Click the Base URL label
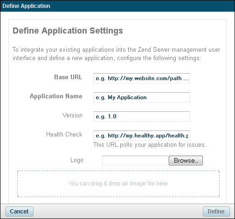The image size is (235, 219). pos(68,77)
